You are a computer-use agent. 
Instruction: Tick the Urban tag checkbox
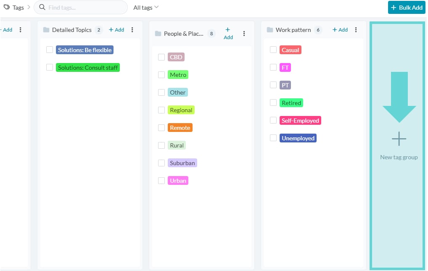(x=161, y=181)
